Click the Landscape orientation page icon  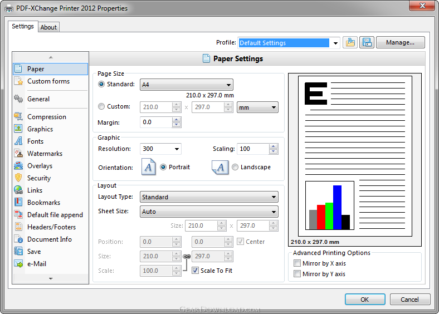pos(220,168)
